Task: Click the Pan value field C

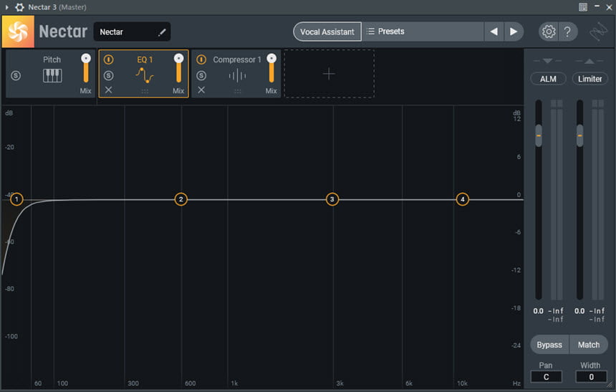Action: coord(546,377)
